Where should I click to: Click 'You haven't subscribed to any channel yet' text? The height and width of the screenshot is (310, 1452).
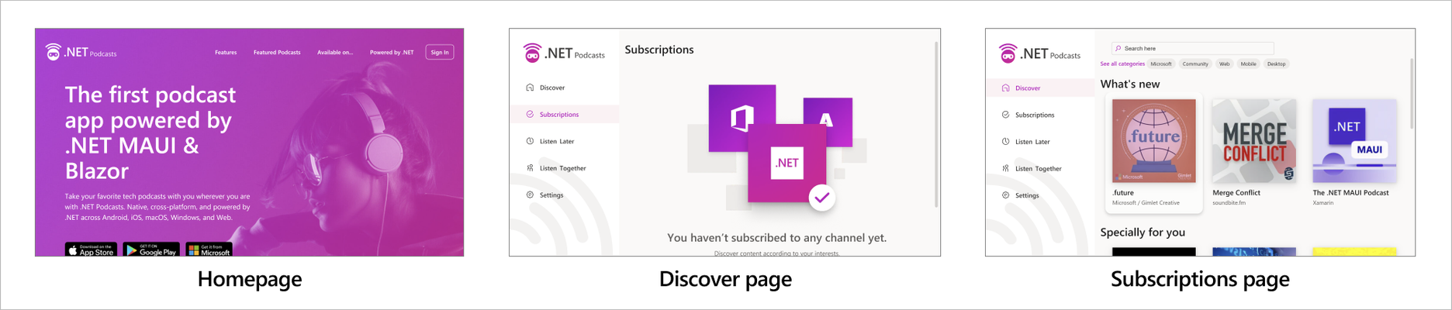click(x=776, y=238)
